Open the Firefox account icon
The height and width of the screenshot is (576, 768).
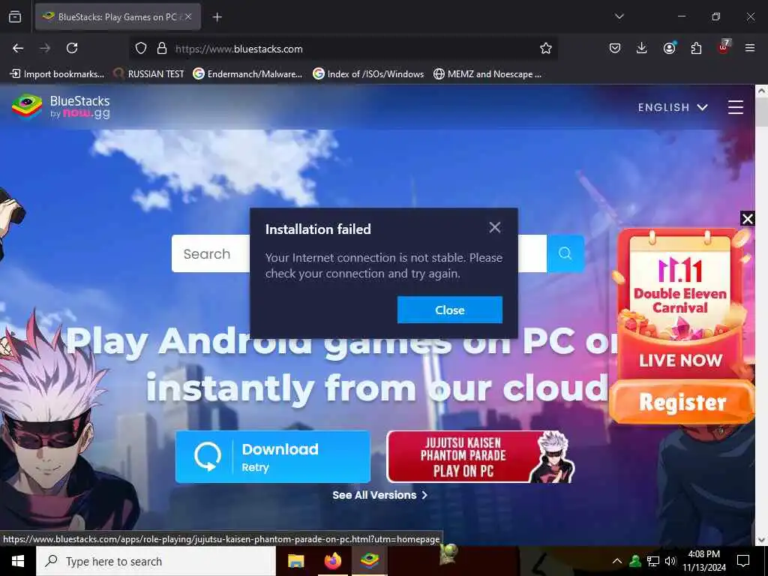tap(669, 47)
